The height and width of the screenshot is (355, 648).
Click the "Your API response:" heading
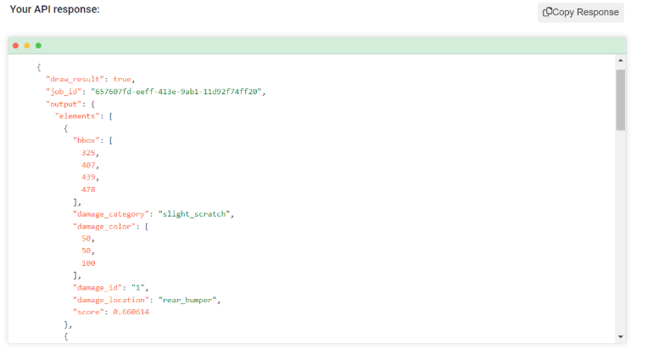54,9
